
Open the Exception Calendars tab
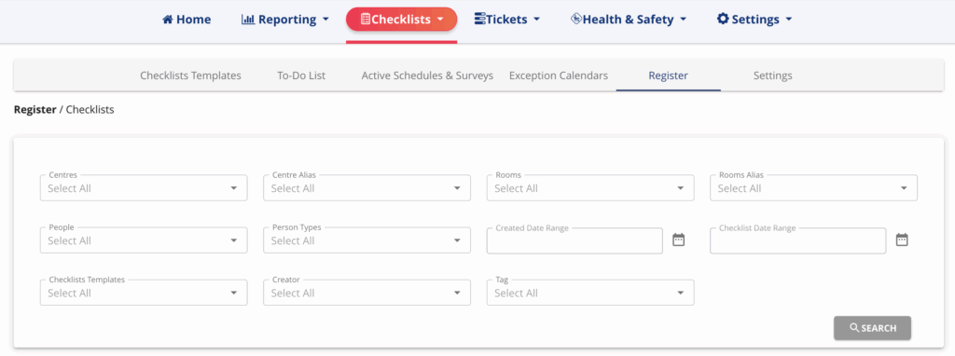559,76
